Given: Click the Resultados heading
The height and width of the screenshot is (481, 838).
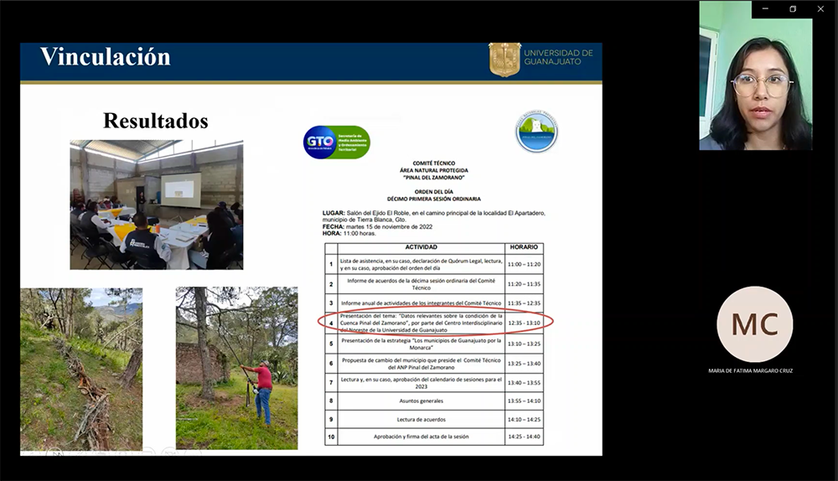Looking at the screenshot, I should pyautogui.click(x=155, y=122).
